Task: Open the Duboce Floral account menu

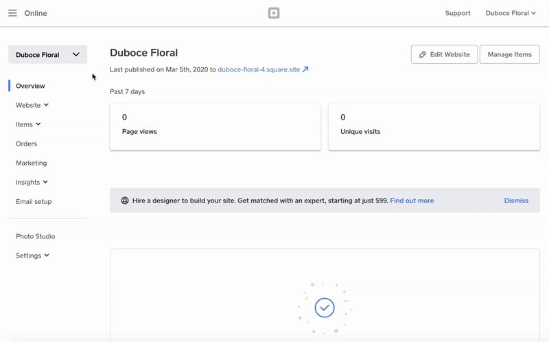Action: coord(511,13)
